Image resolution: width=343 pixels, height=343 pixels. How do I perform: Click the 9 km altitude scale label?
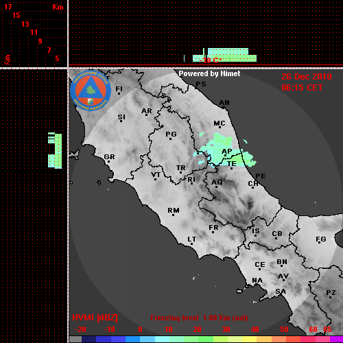click(40, 41)
